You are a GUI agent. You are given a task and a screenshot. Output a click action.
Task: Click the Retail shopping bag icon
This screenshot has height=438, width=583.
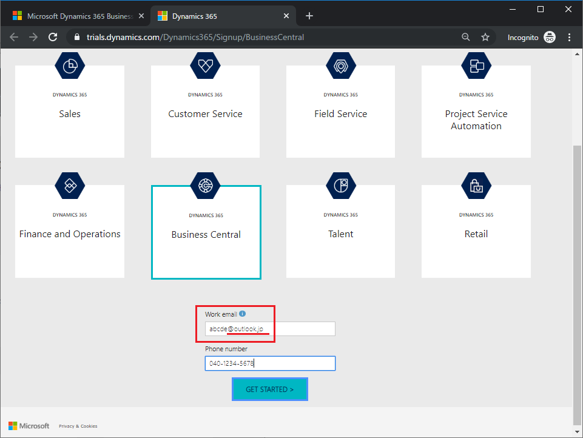476,186
